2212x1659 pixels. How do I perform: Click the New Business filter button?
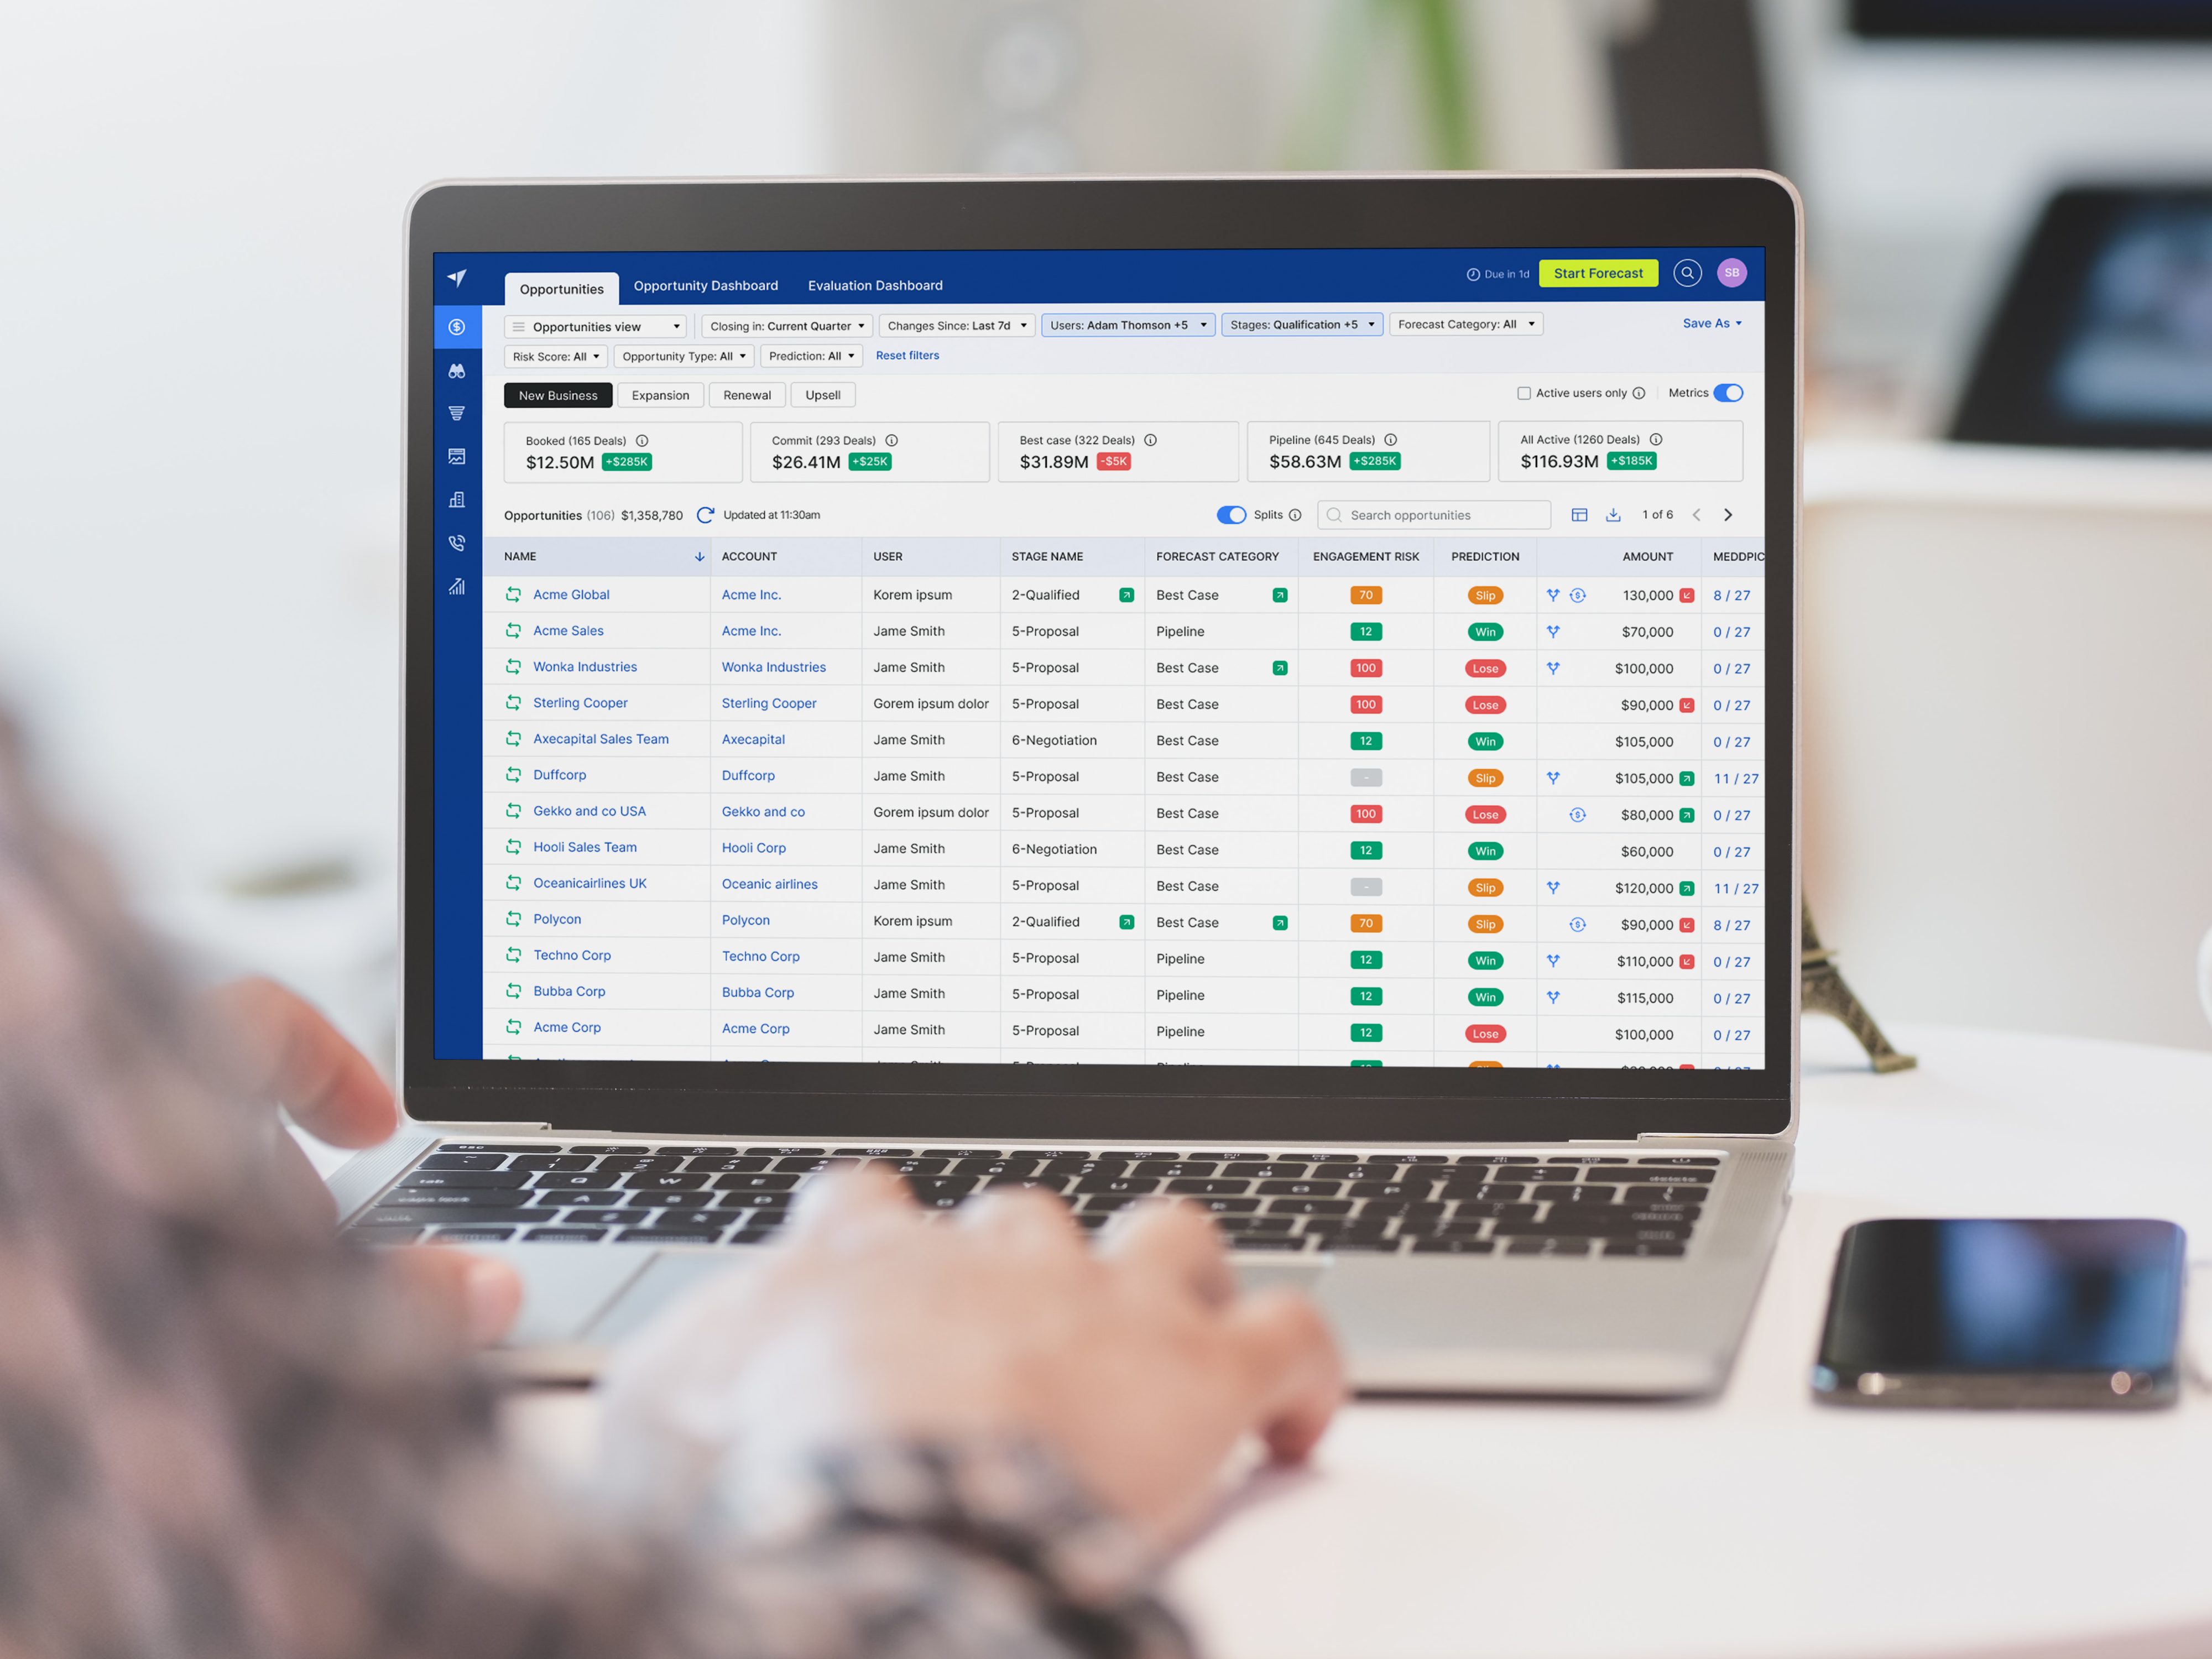click(x=556, y=394)
